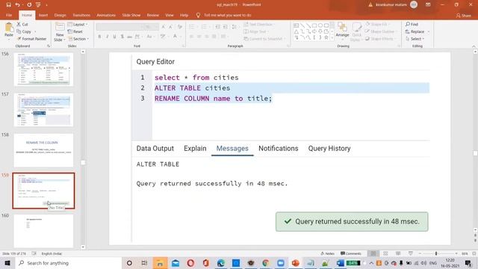Toggle the Comments pane
The height and width of the screenshot is (269, 478).
click(351, 253)
